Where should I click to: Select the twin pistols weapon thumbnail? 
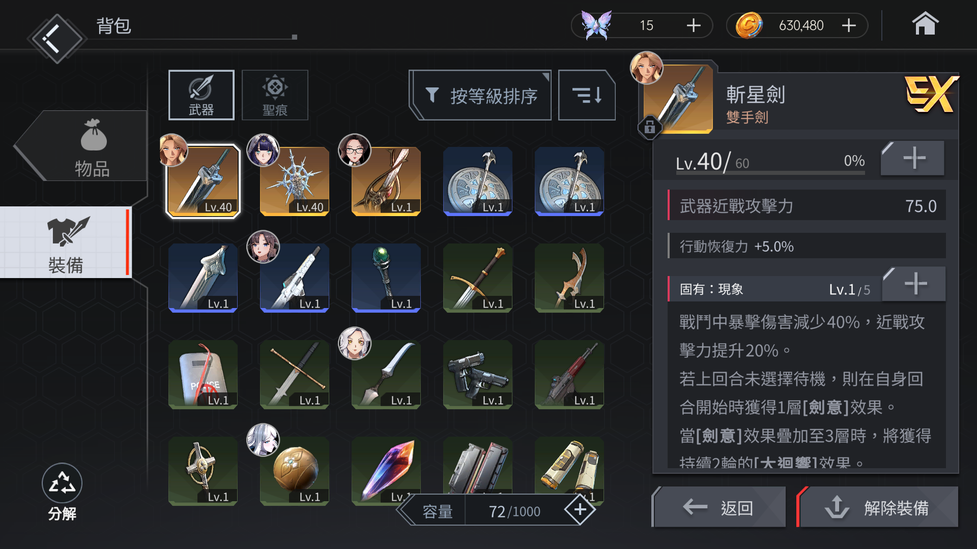(478, 375)
